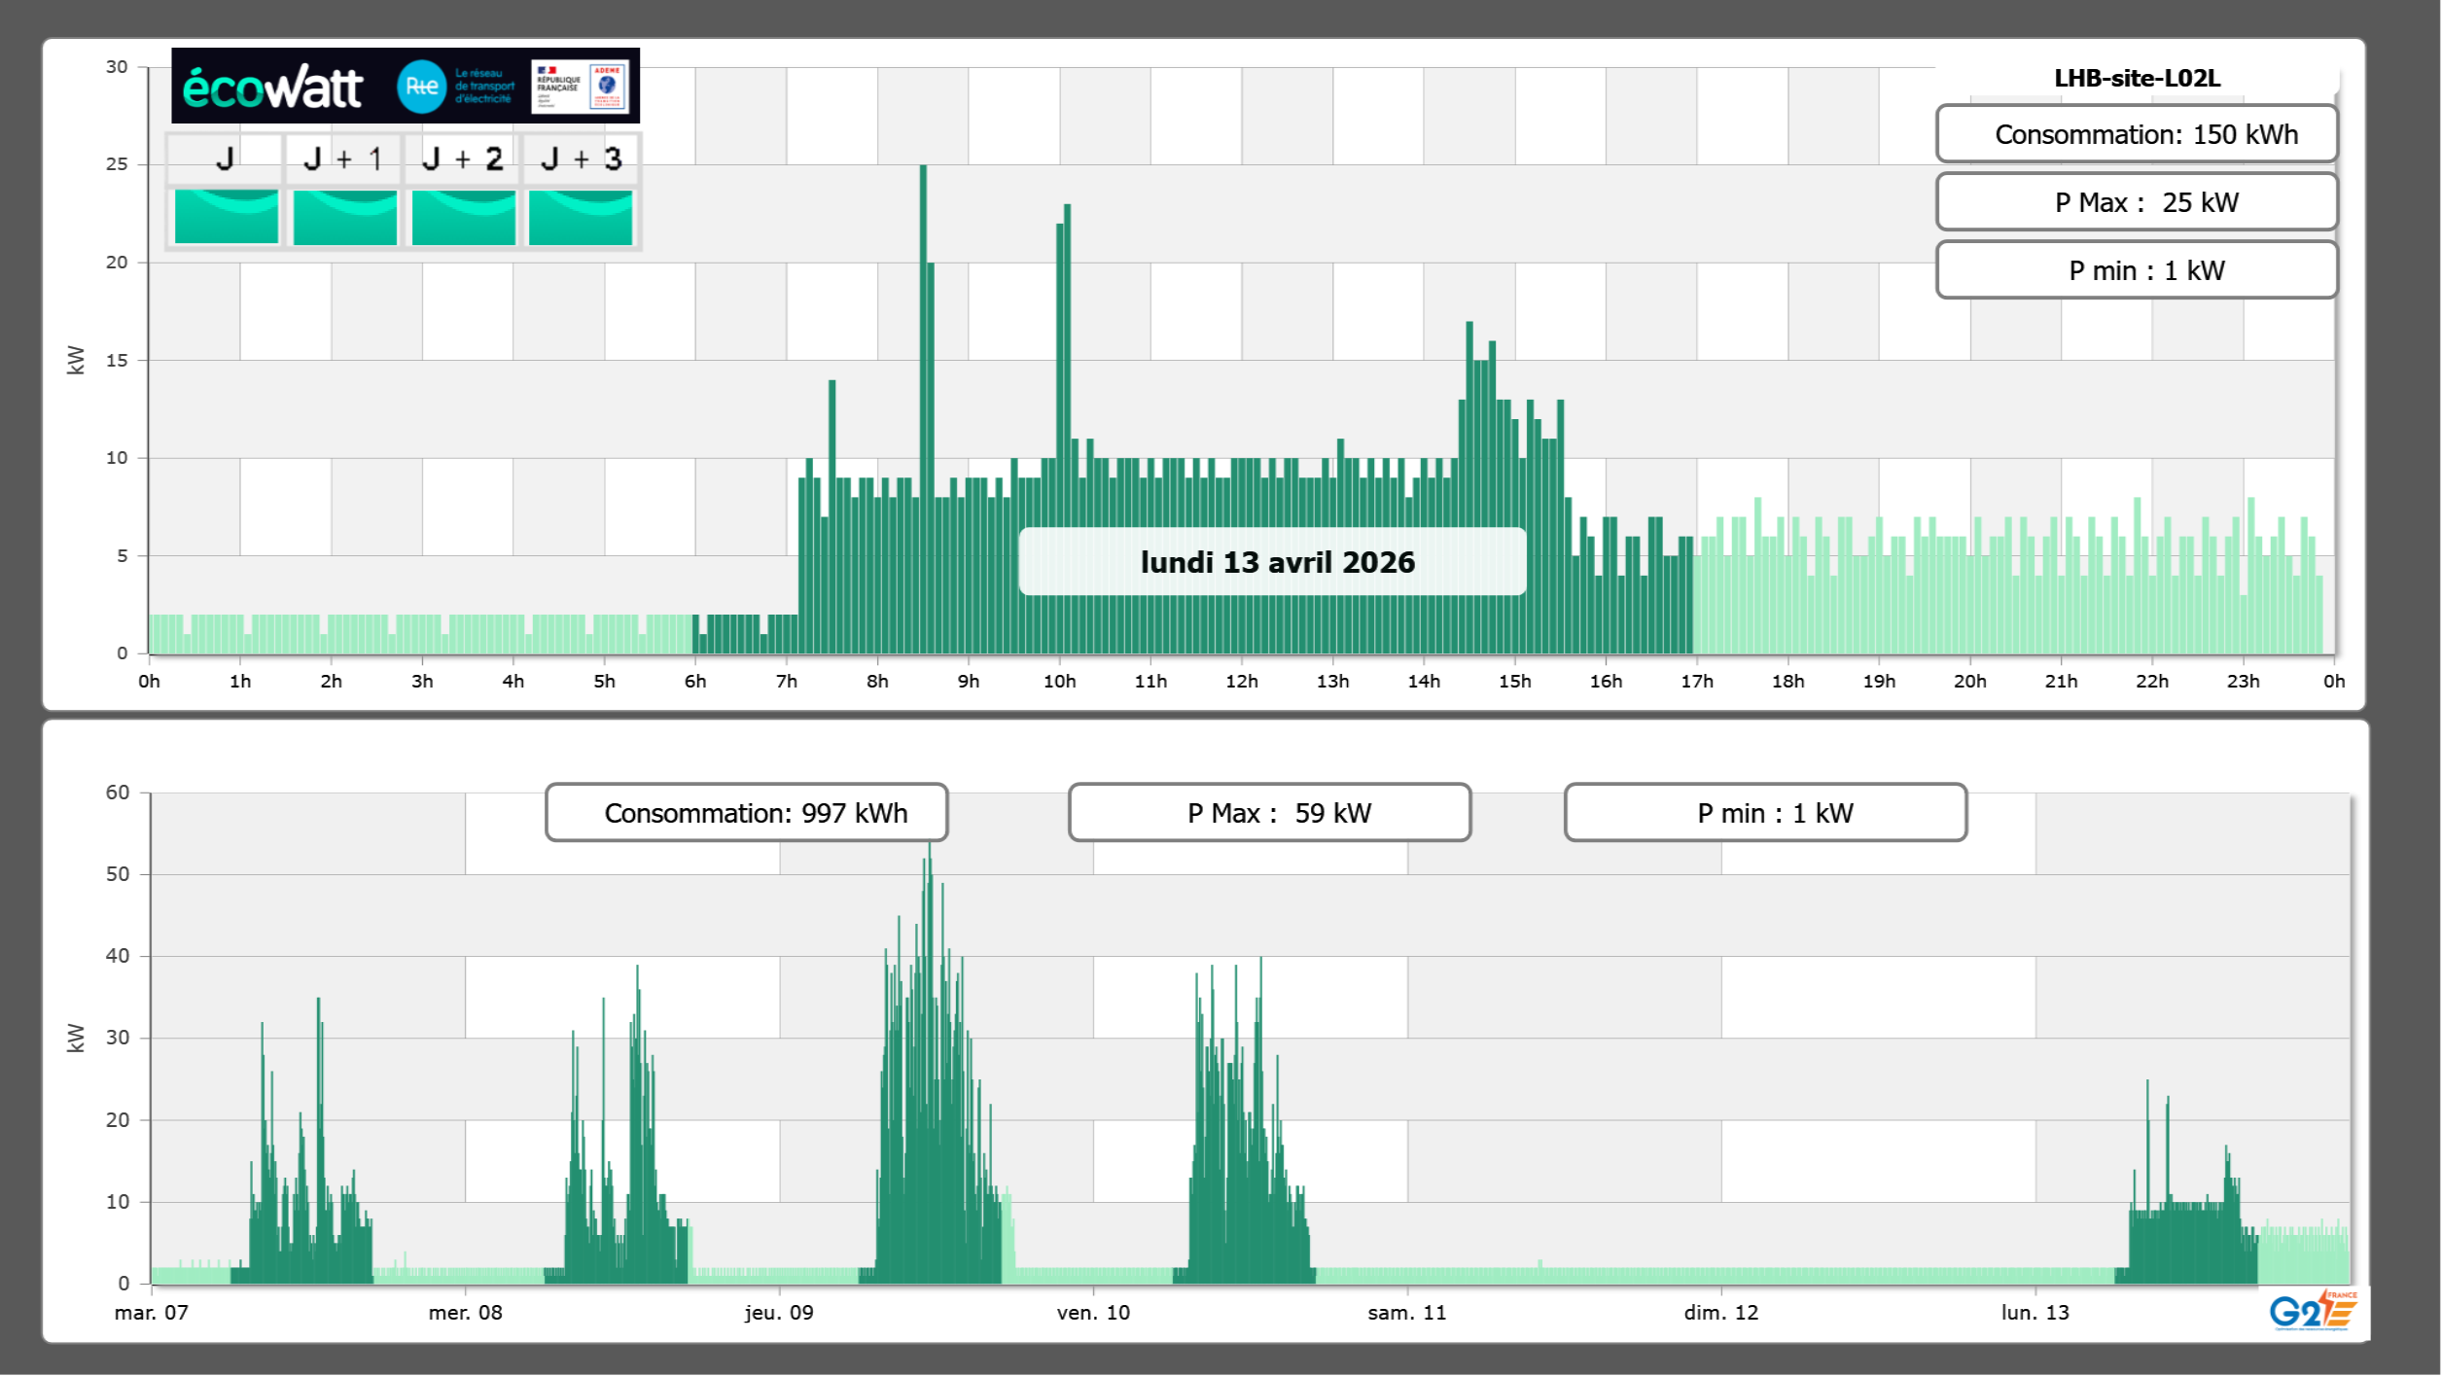The width and height of the screenshot is (2442, 1376).
Task: Select the green J + 3 indicator
Action: coord(581,217)
